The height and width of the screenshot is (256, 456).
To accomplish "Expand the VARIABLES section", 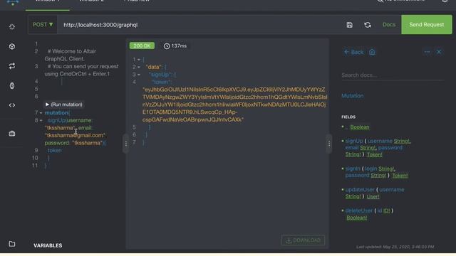I will 48,245.
